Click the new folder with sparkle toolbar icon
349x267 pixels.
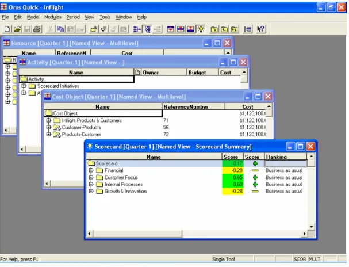[x=94, y=29]
